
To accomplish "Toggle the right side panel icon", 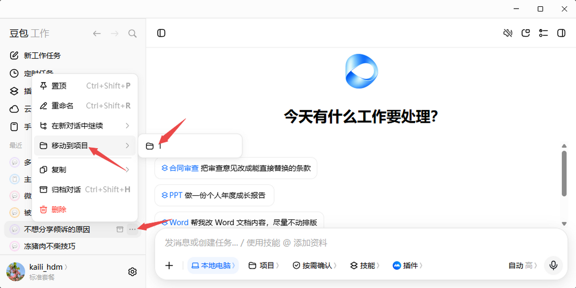I will pyautogui.click(x=561, y=33).
